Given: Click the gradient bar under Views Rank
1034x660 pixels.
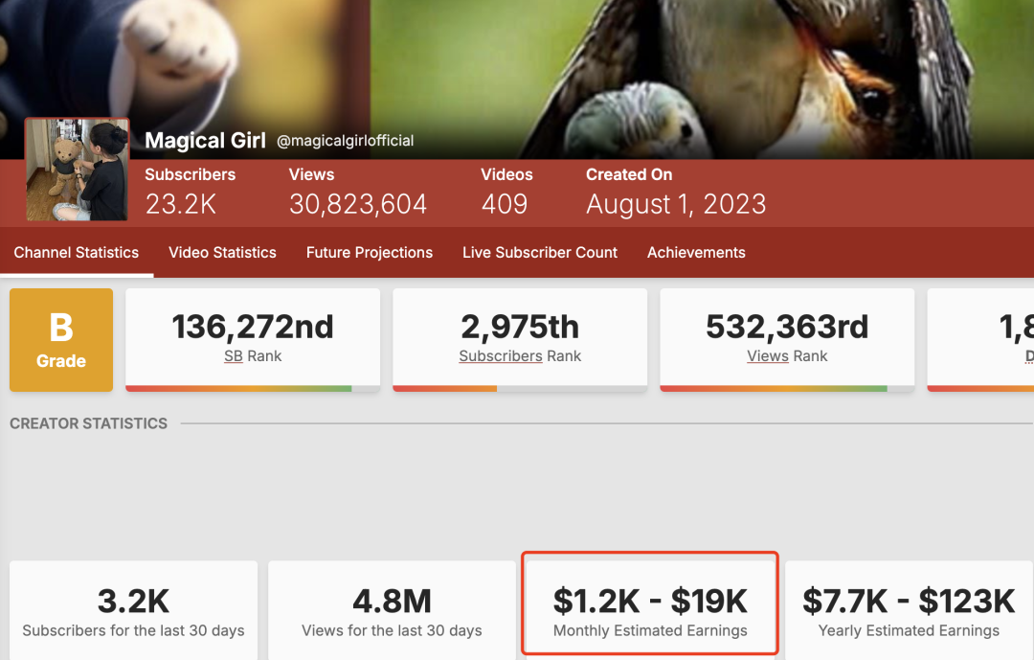Looking at the screenshot, I should click(x=786, y=387).
